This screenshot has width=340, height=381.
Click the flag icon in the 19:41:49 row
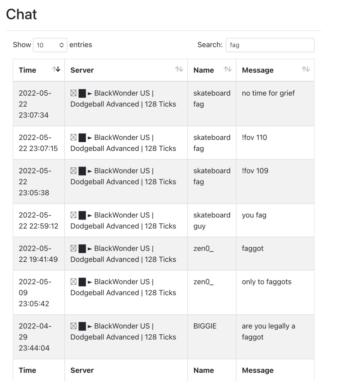74,249
